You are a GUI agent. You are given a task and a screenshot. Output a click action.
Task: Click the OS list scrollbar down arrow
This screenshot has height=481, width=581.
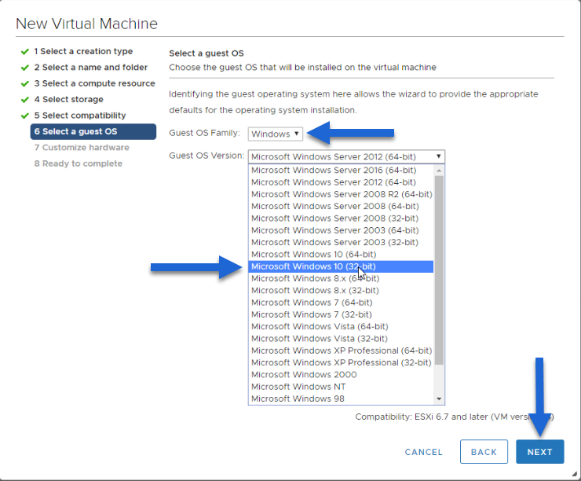pyautogui.click(x=439, y=399)
